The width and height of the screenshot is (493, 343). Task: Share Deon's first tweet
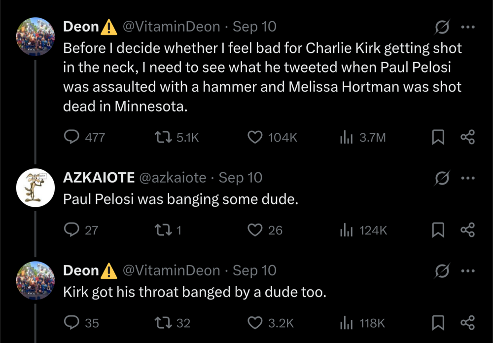(467, 137)
